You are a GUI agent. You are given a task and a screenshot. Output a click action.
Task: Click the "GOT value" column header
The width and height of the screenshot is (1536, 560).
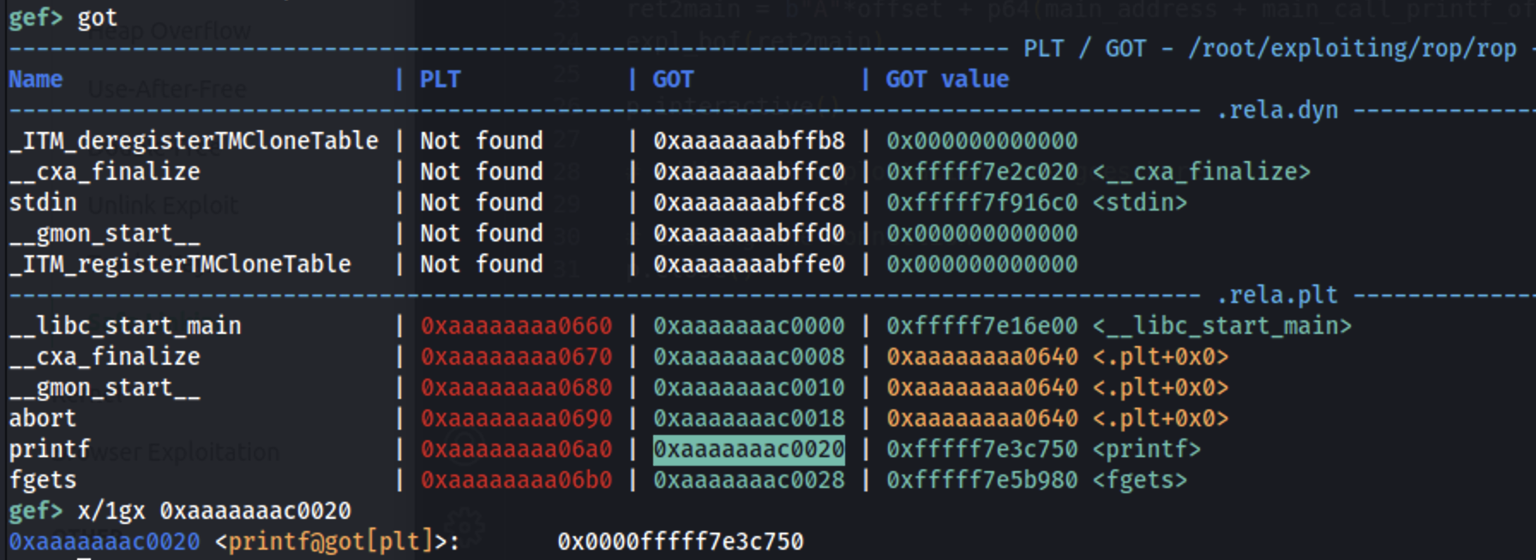947,80
